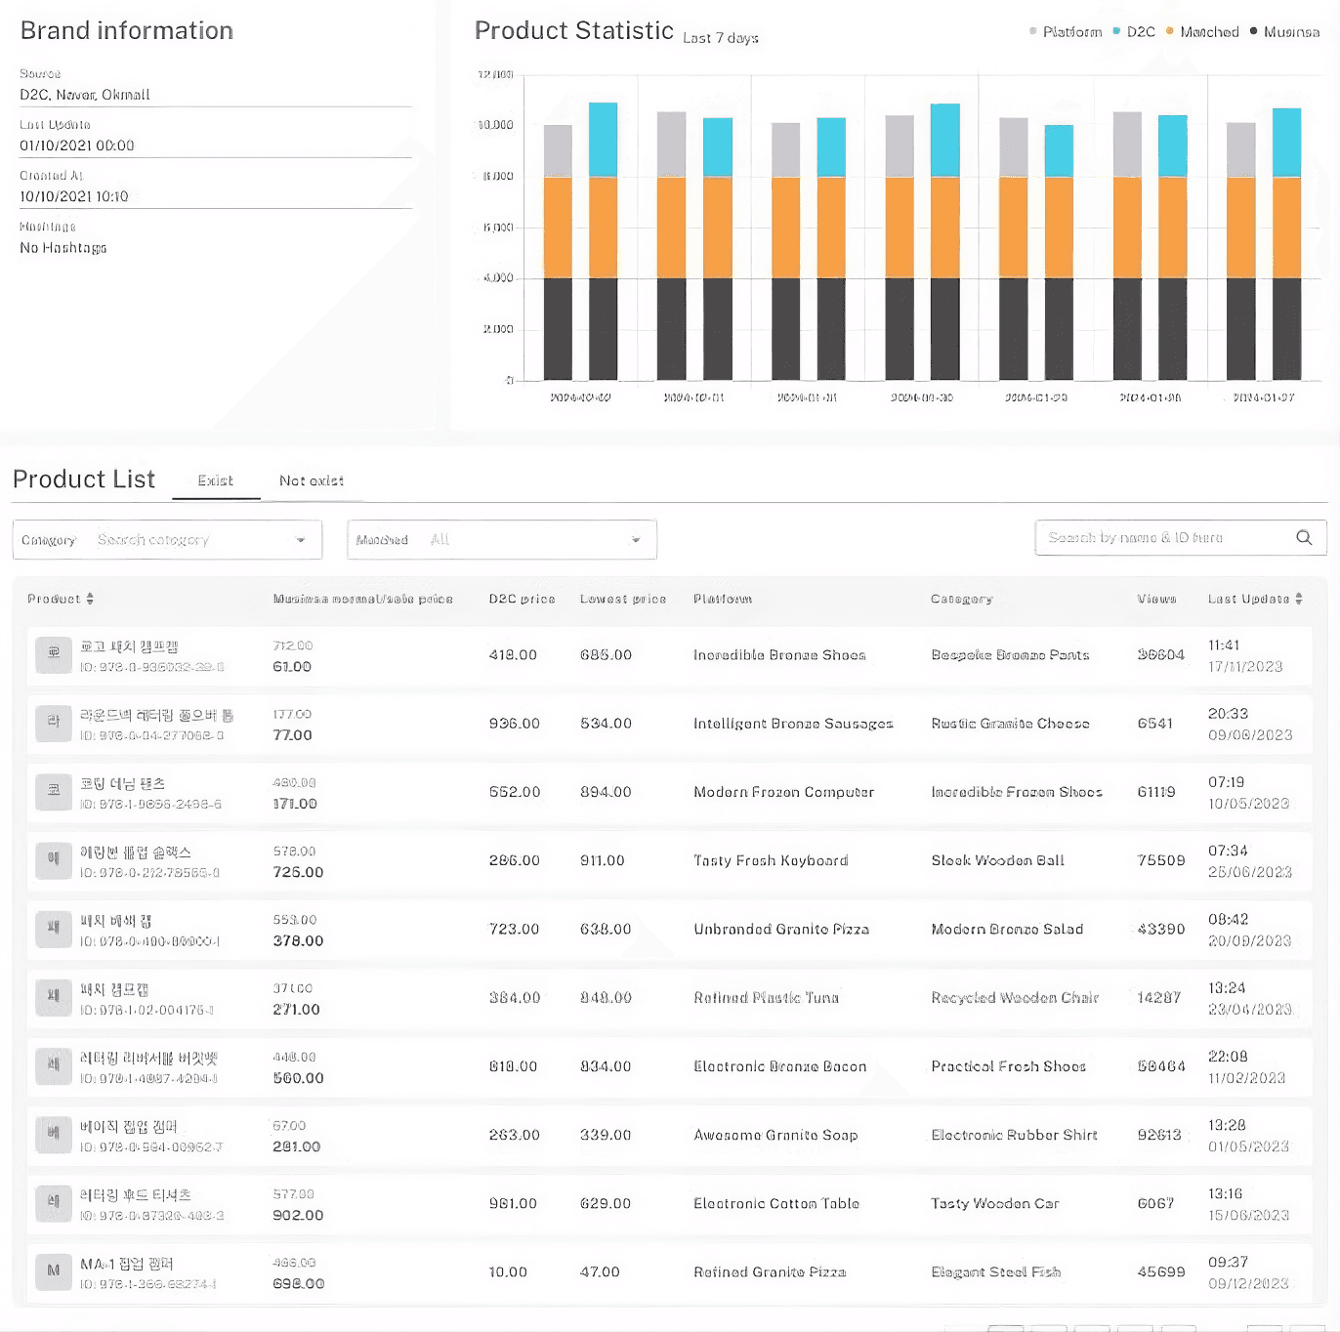Click thumbnail of Tasty Fresh Keyboard row
This screenshot has width=1340, height=1332.
54,860
